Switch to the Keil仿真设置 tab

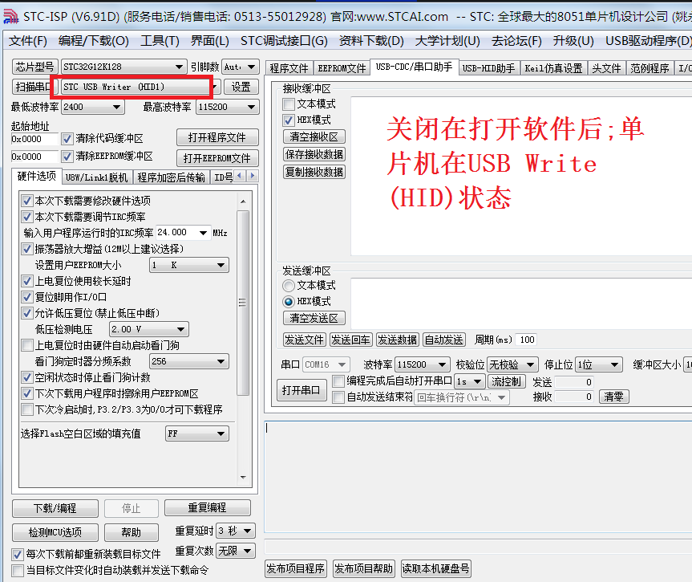pos(553,68)
